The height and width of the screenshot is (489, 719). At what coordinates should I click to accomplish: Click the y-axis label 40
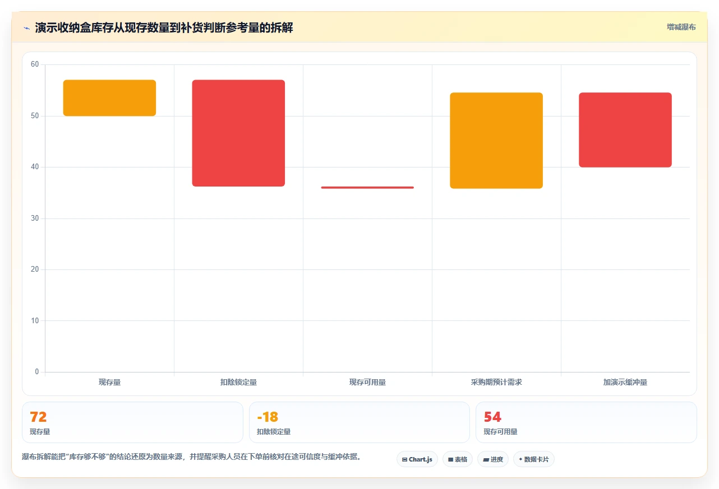coord(35,167)
